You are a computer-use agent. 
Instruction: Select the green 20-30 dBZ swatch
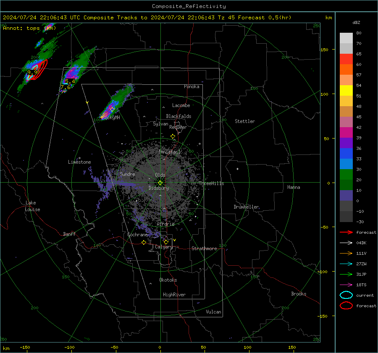346,175
